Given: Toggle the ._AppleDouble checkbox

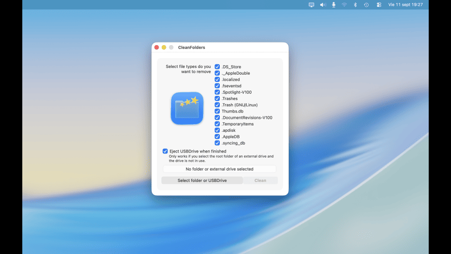Looking at the screenshot, I should point(217,73).
